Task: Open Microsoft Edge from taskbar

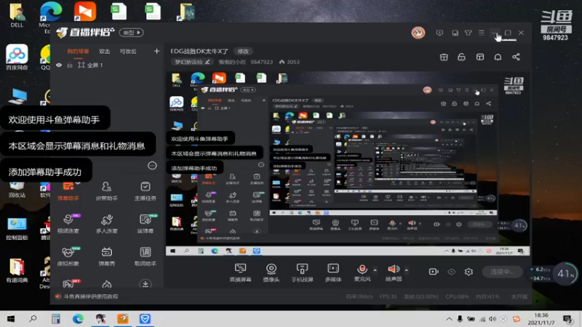Action: (78, 319)
